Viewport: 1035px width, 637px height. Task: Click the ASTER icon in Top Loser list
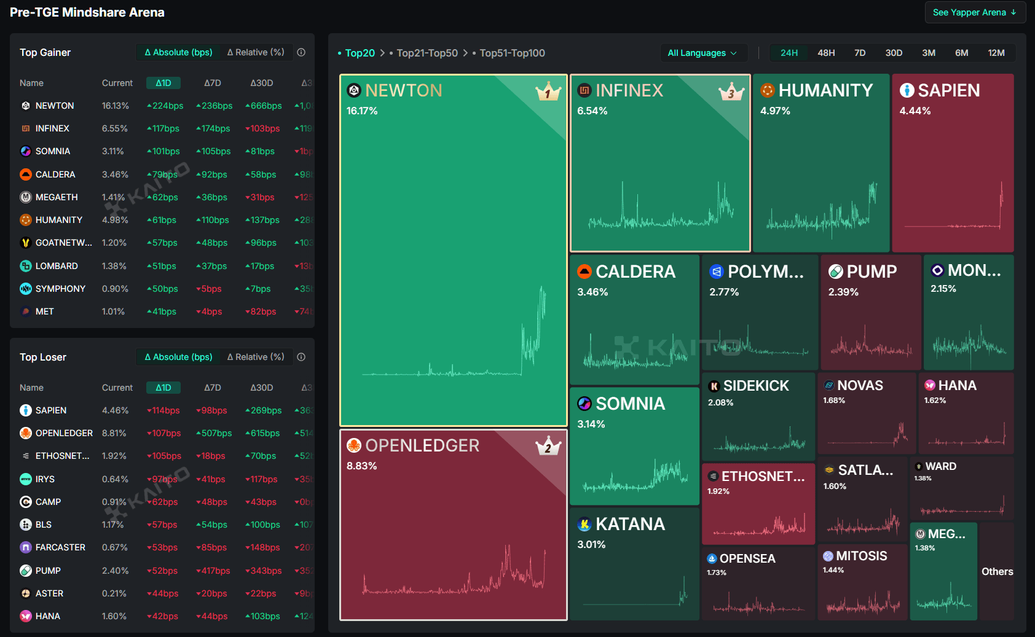pos(26,593)
